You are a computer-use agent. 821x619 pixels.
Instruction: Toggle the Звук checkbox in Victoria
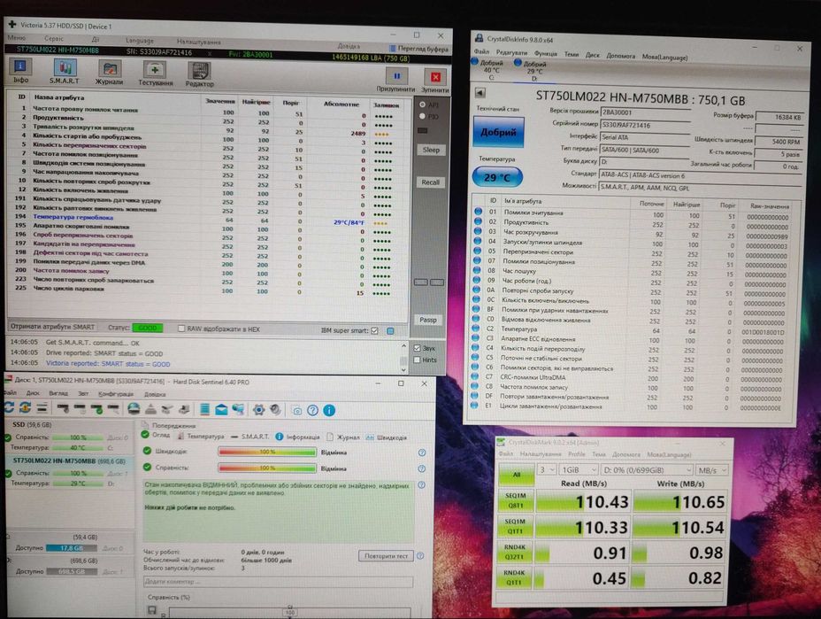[418, 348]
